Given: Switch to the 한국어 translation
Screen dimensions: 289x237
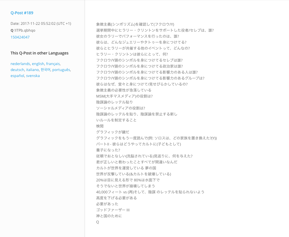Looking at the screenshot, I should click(46, 70).
